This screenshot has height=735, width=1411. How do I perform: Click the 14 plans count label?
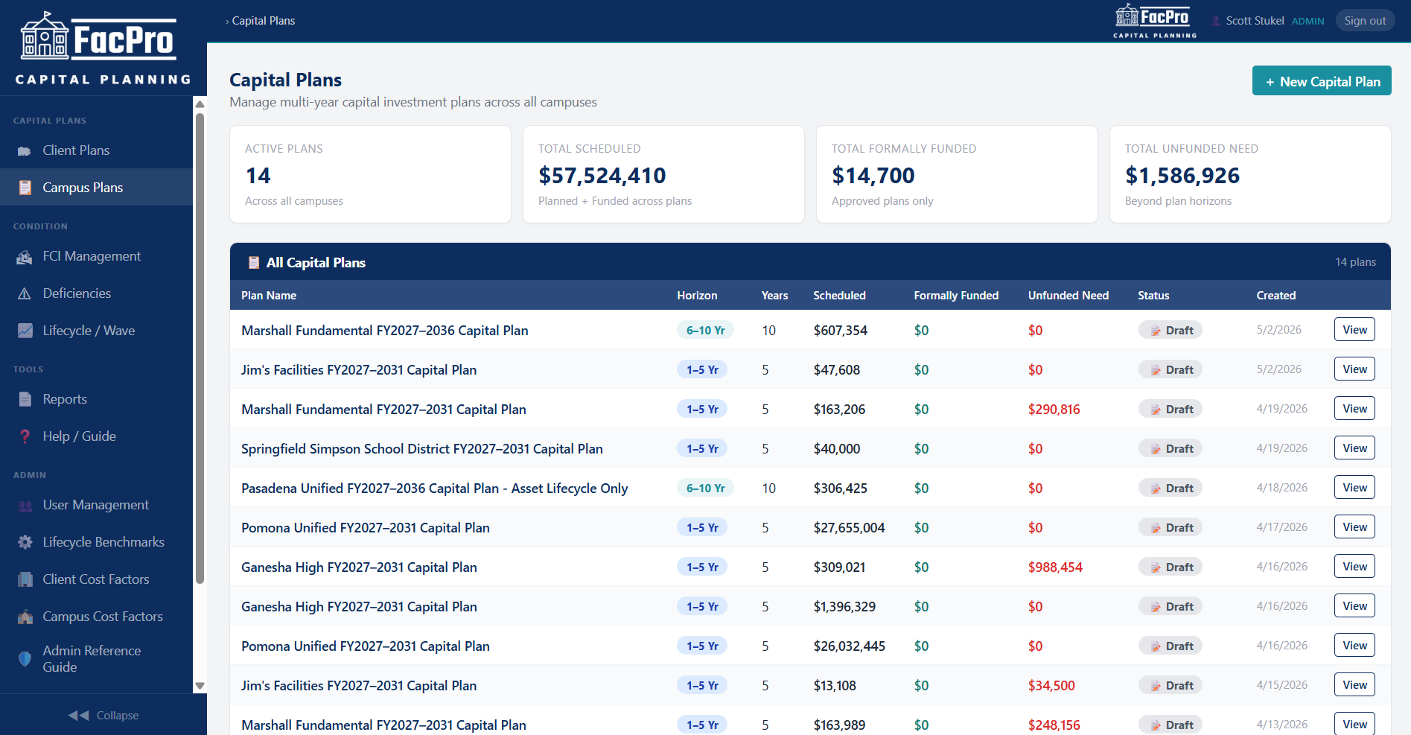[x=1355, y=262]
